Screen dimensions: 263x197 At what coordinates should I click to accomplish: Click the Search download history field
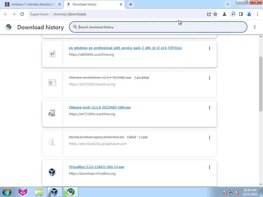pos(158,27)
